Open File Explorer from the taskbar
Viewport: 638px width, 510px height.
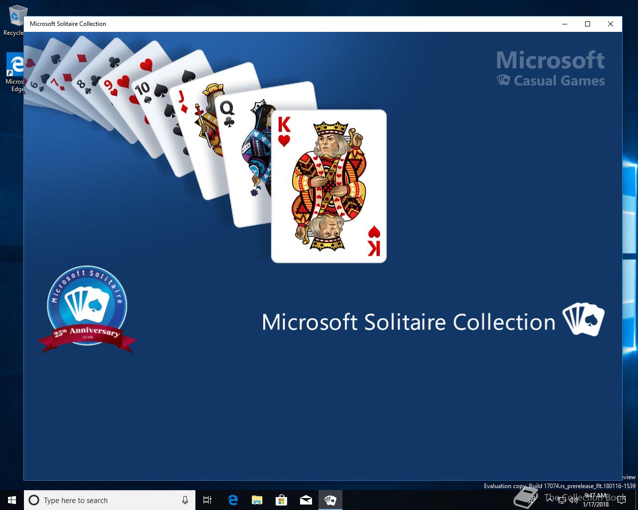pos(257,500)
